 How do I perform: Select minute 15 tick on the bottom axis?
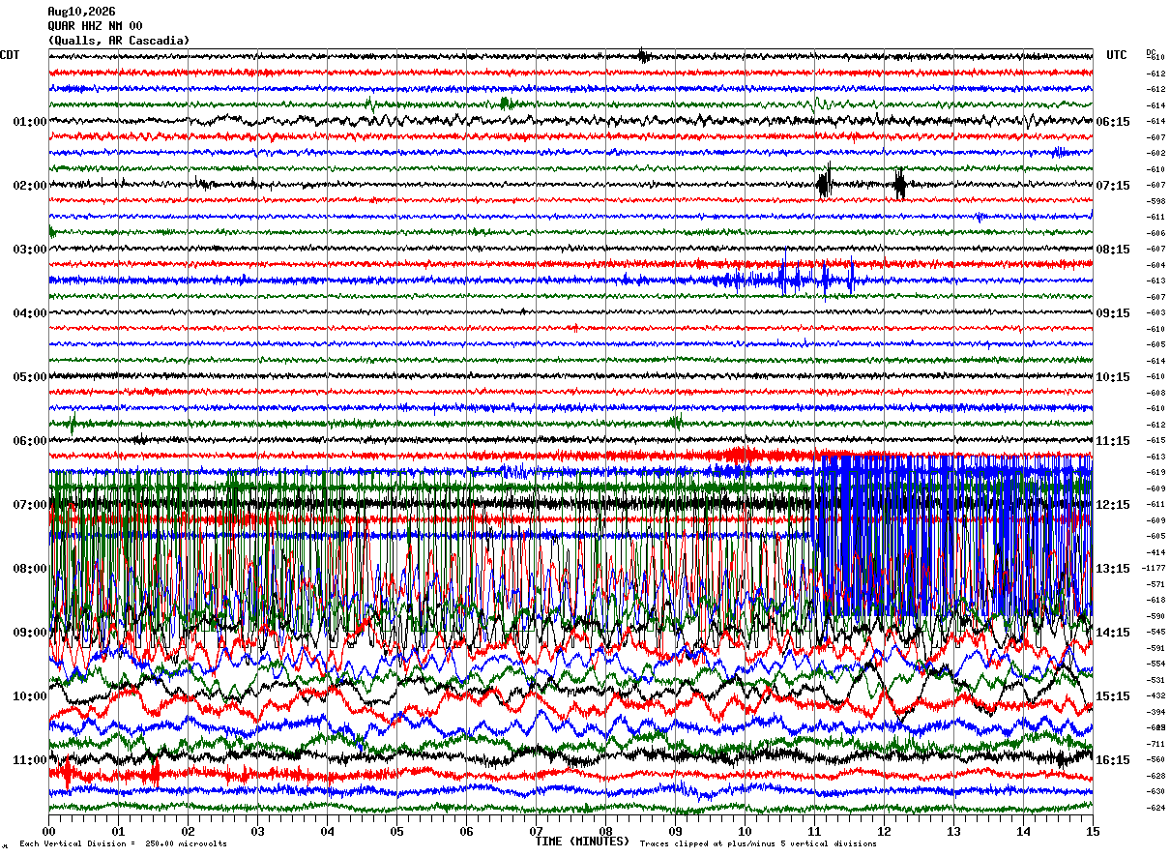[x=1093, y=831]
